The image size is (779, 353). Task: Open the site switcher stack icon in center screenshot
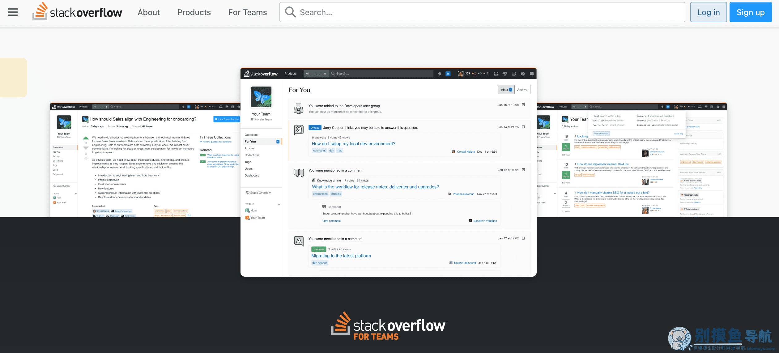(532, 74)
